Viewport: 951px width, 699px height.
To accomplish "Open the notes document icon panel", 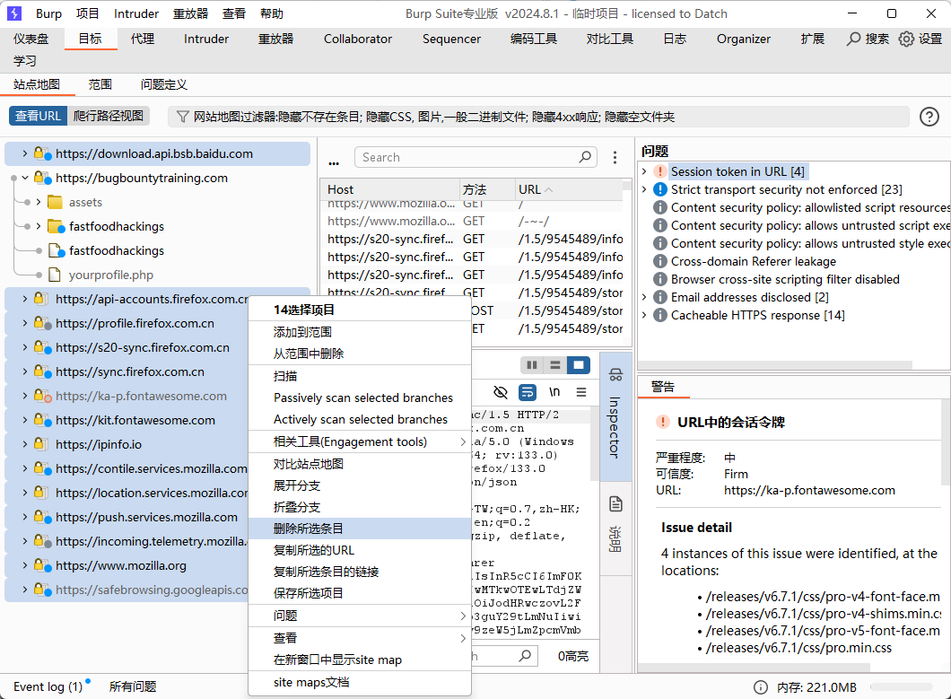I will pos(615,503).
